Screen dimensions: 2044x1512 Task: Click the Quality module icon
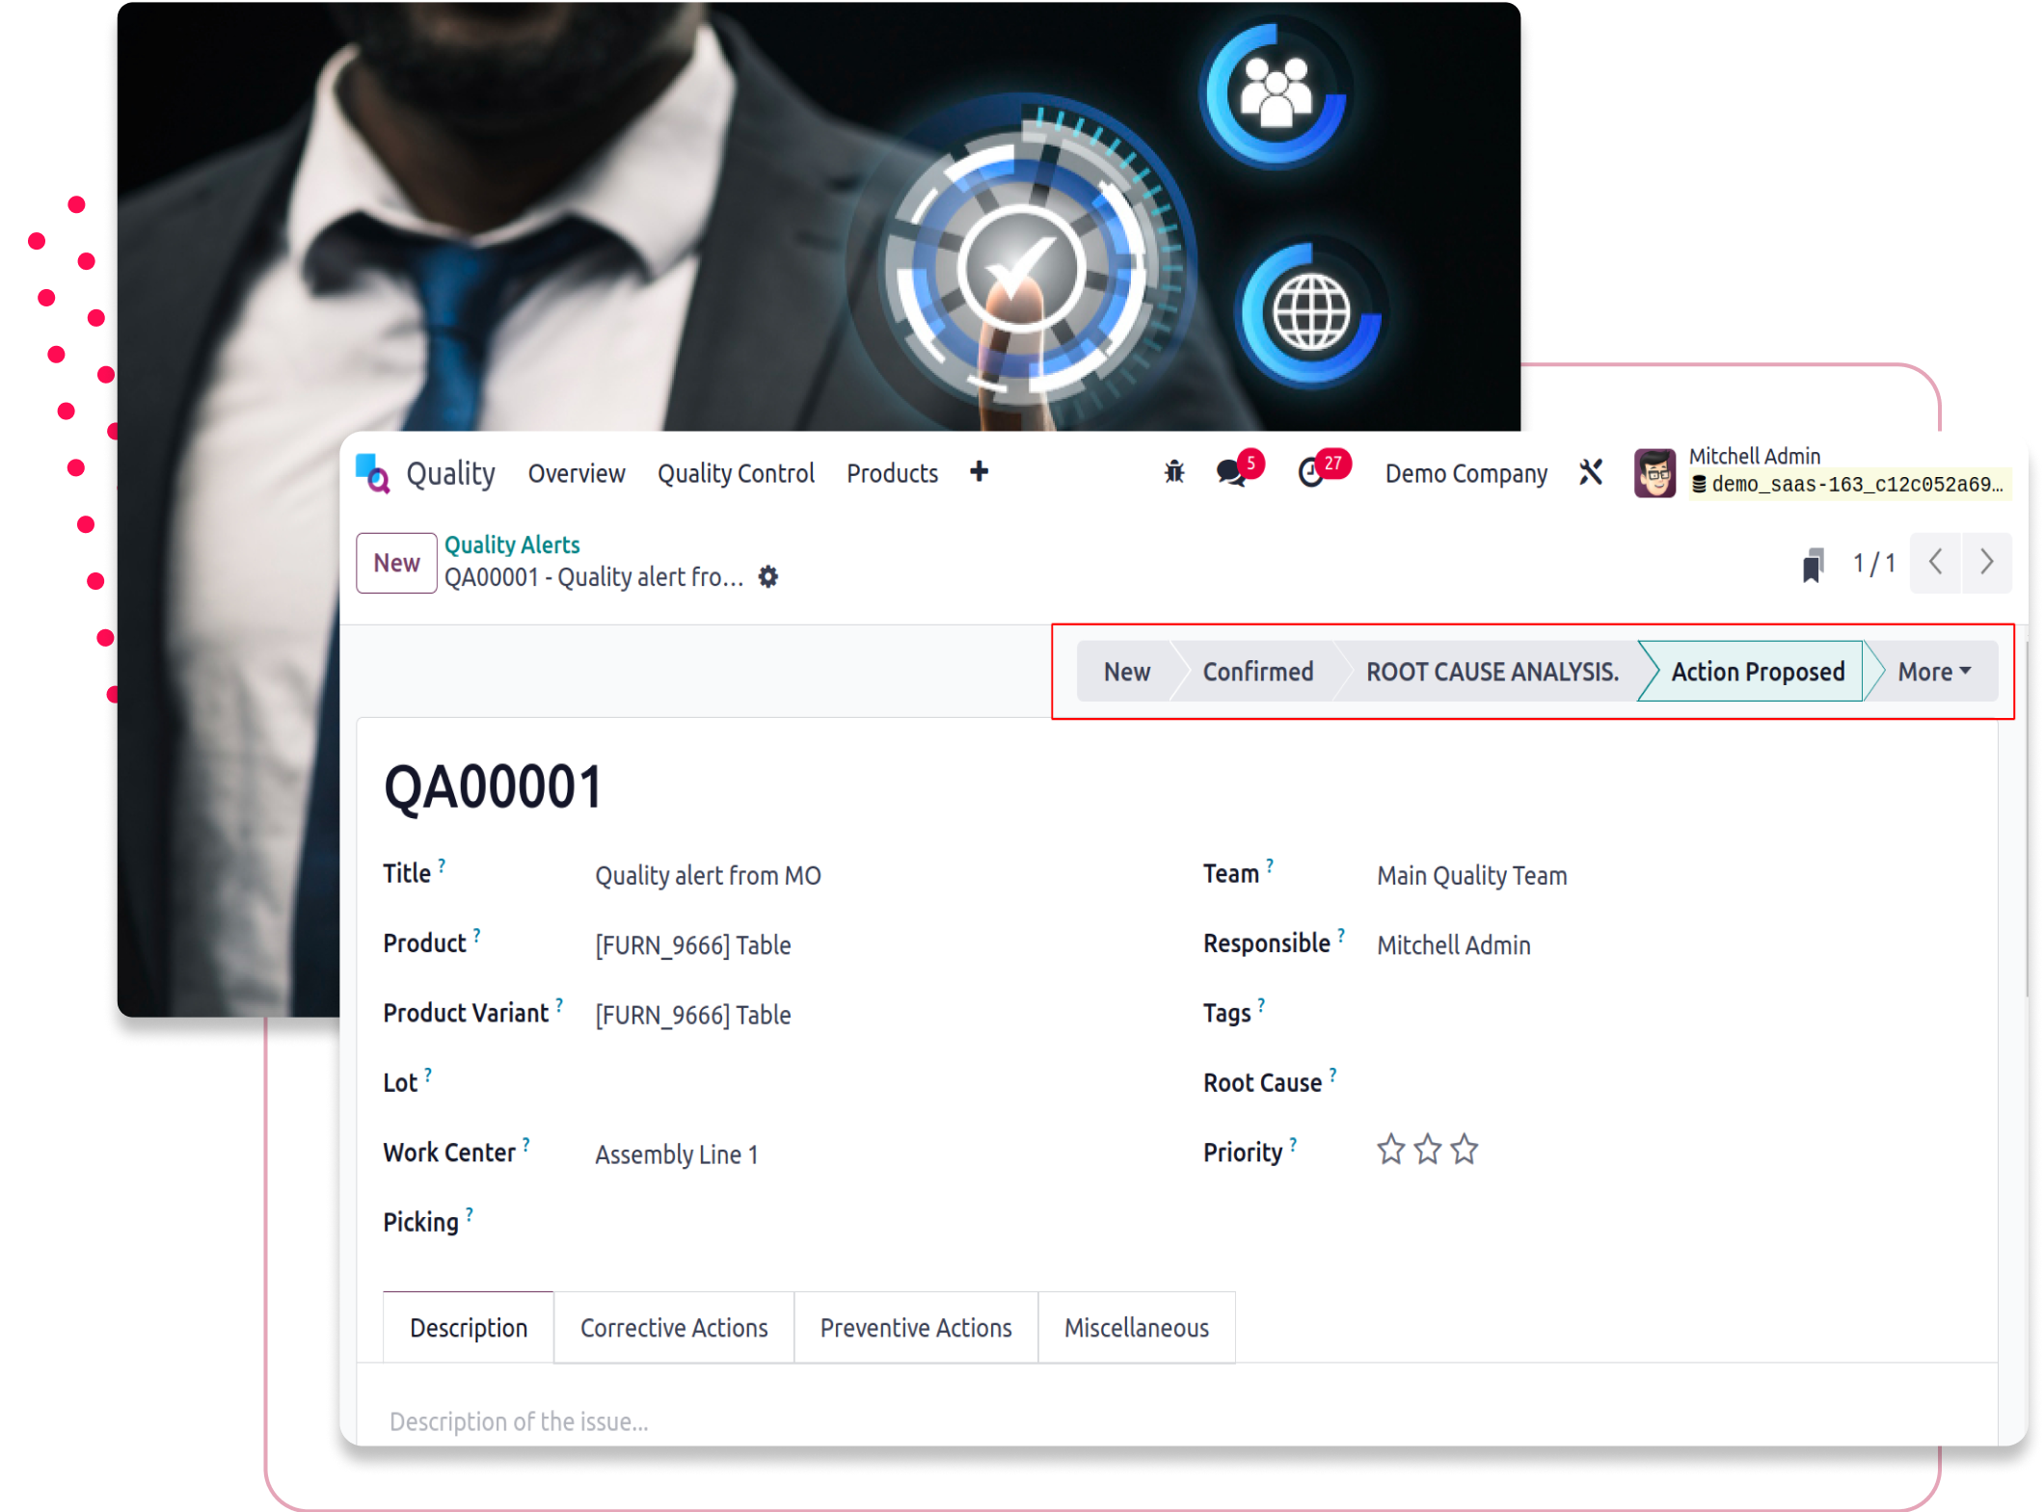click(x=375, y=473)
